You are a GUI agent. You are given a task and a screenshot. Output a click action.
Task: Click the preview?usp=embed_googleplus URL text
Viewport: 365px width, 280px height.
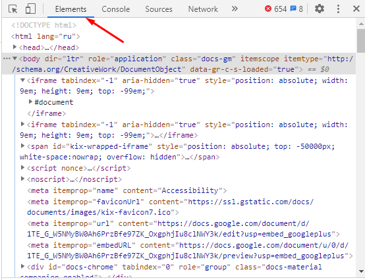coord(283,256)
